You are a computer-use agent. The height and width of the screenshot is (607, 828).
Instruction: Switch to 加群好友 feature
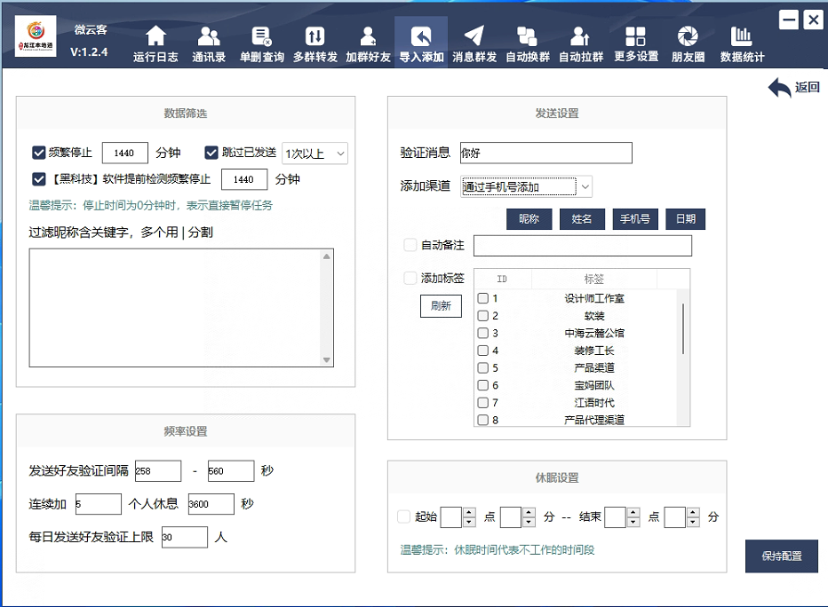coord(368,41)
